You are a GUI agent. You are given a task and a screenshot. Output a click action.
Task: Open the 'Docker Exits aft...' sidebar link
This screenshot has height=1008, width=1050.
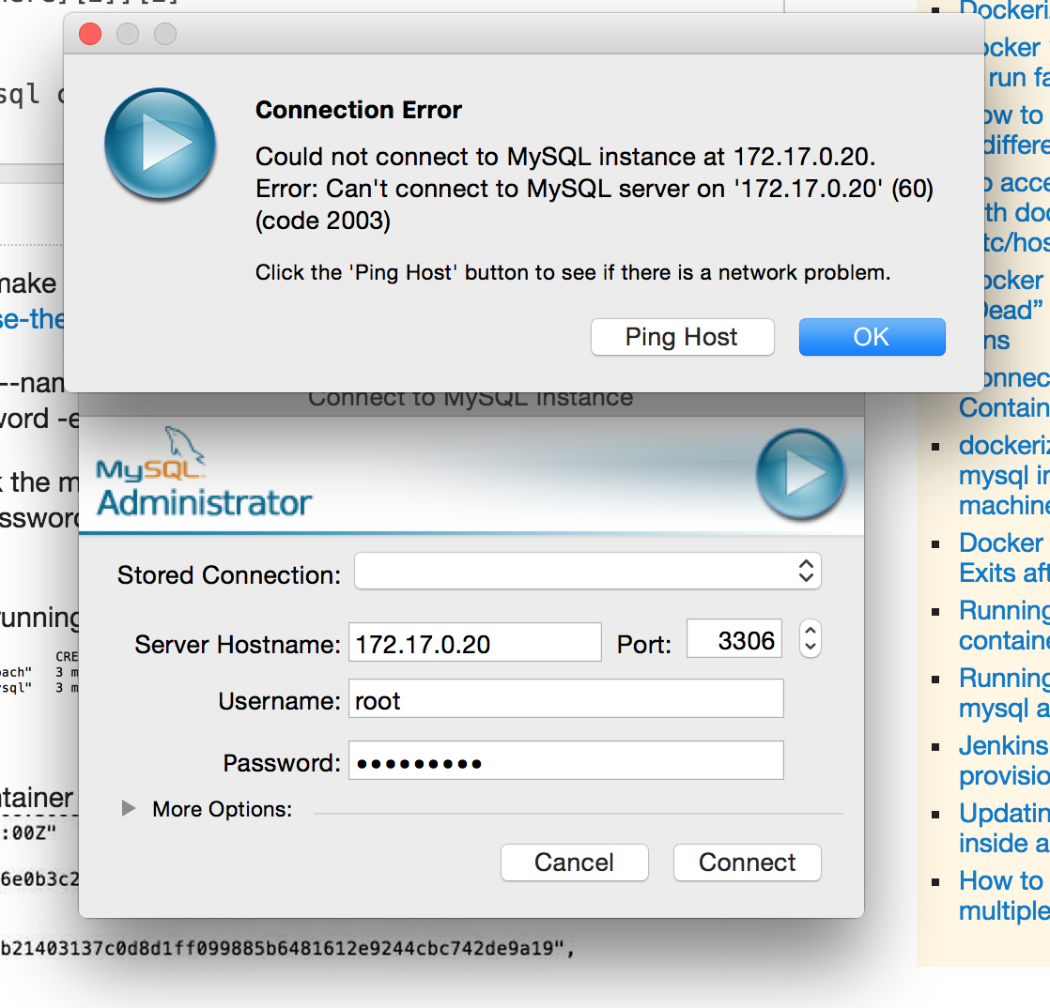click(1004, 557)
